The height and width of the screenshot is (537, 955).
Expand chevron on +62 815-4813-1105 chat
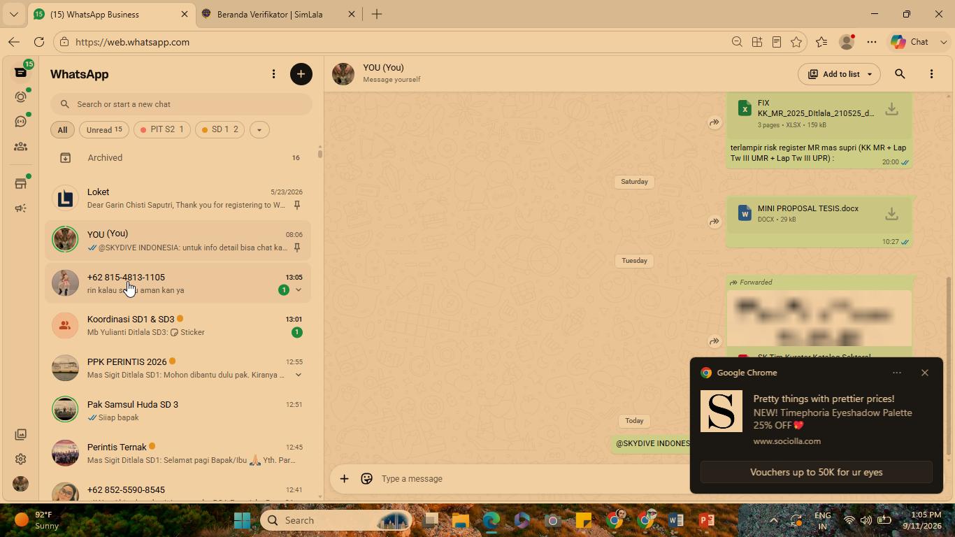[299, 290]
